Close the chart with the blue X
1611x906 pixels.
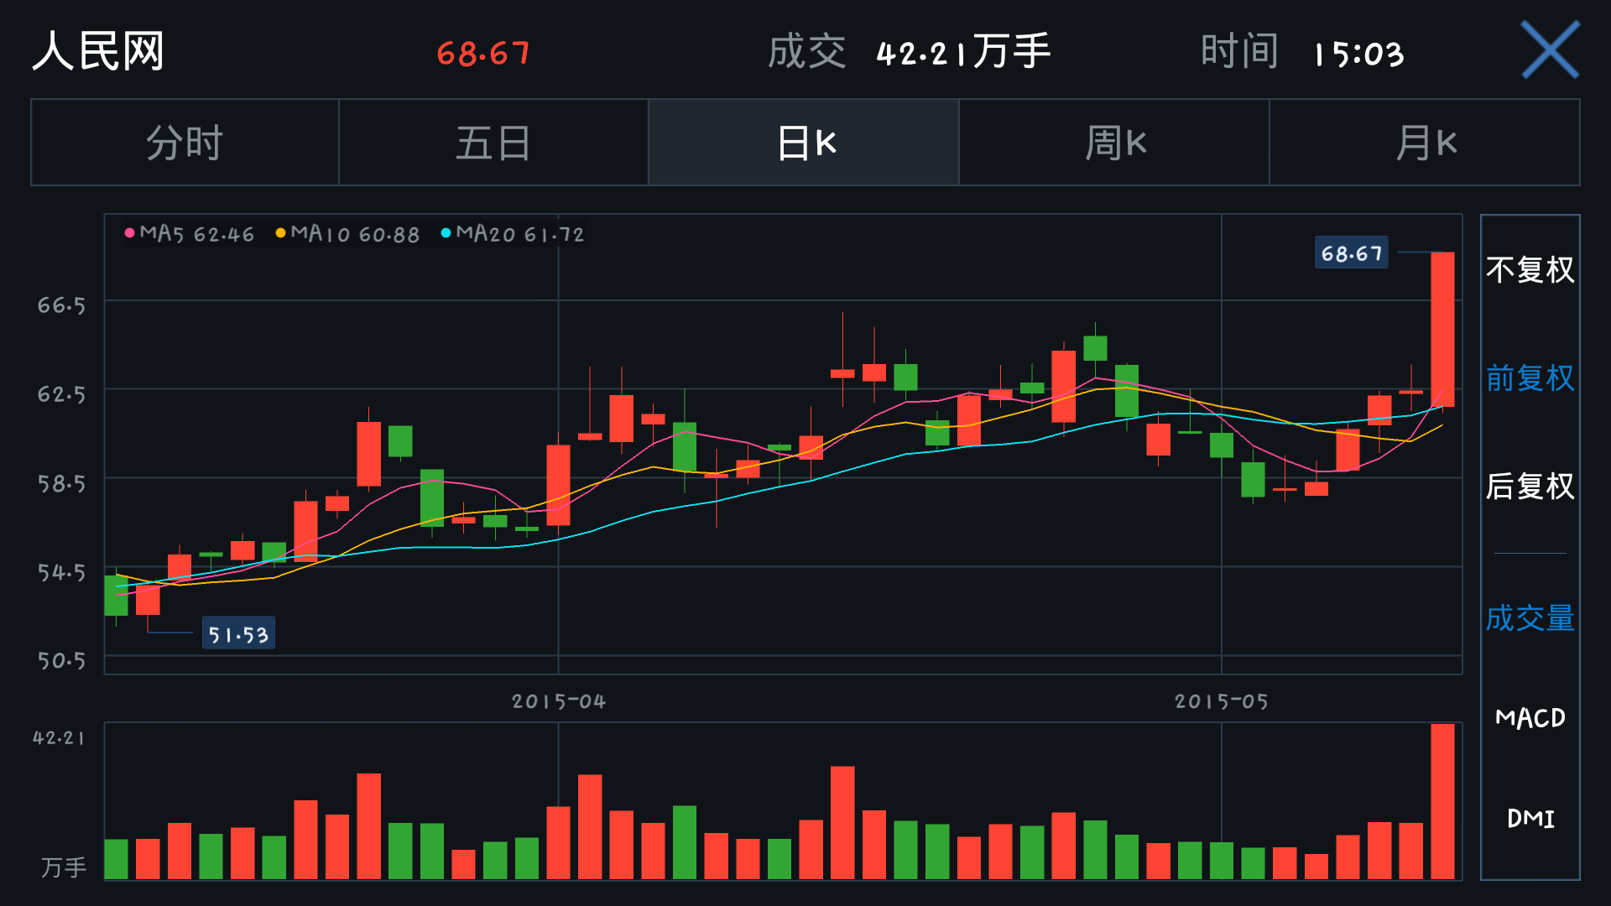click(x=1550, y=50)
